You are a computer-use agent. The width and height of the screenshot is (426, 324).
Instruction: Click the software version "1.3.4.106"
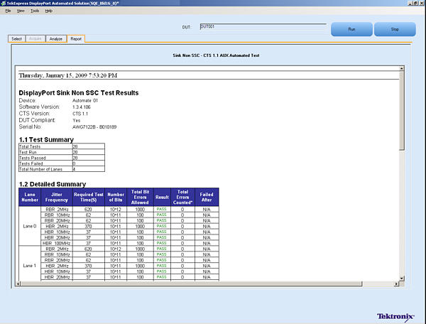click(x=82, y=107)
